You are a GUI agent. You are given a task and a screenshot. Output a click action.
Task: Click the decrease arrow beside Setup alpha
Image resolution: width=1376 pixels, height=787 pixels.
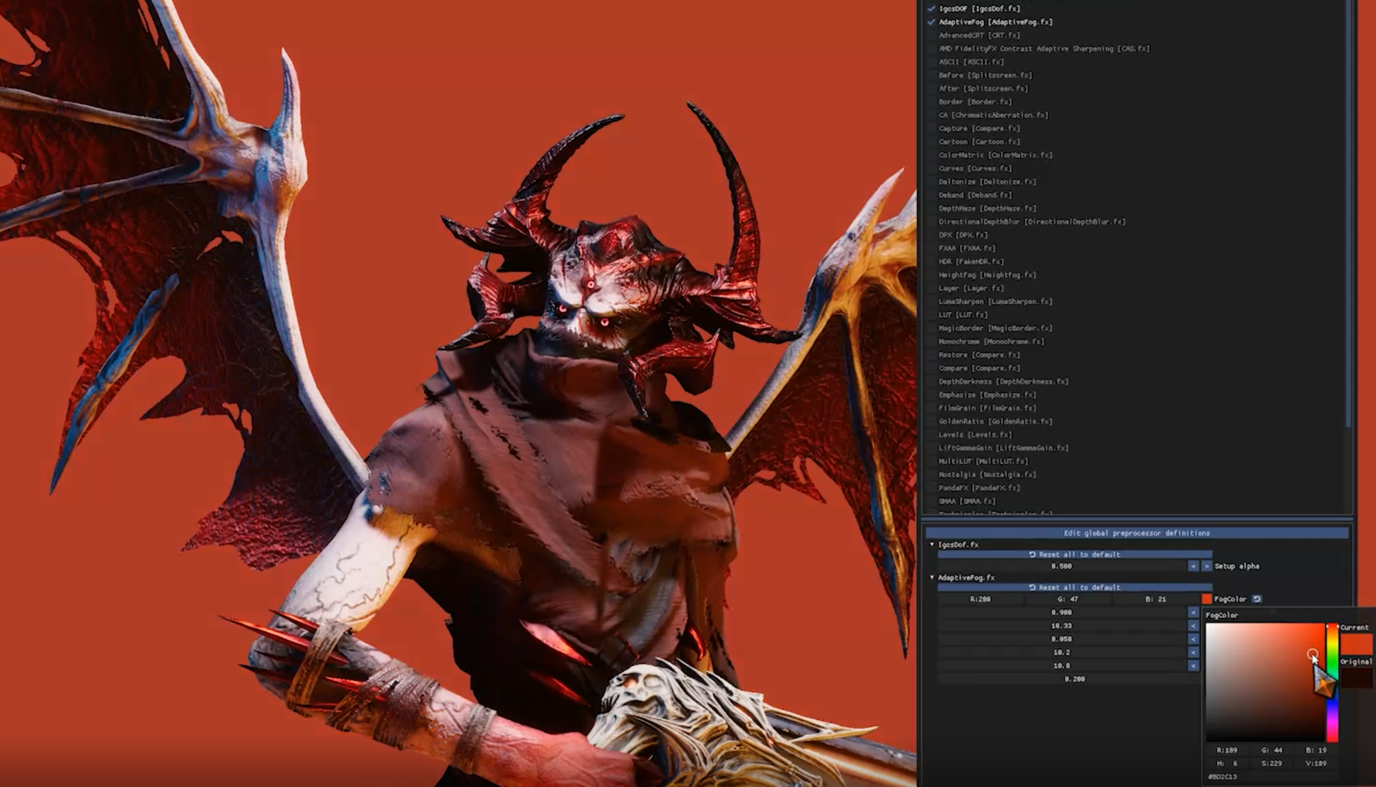tap(1193, 566)
